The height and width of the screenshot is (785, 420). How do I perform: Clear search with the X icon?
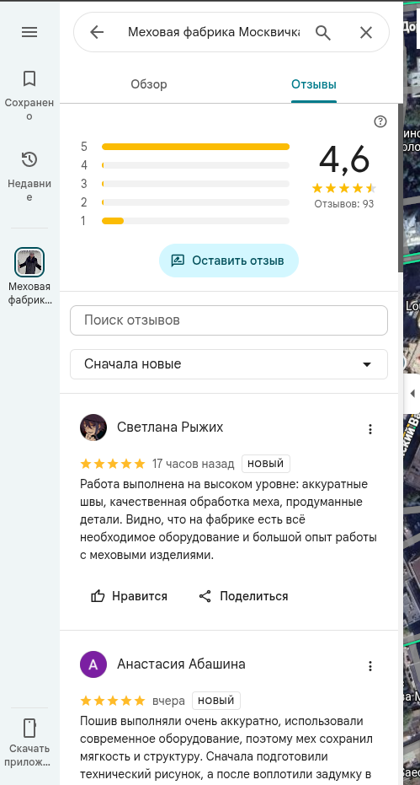[366, 33]
